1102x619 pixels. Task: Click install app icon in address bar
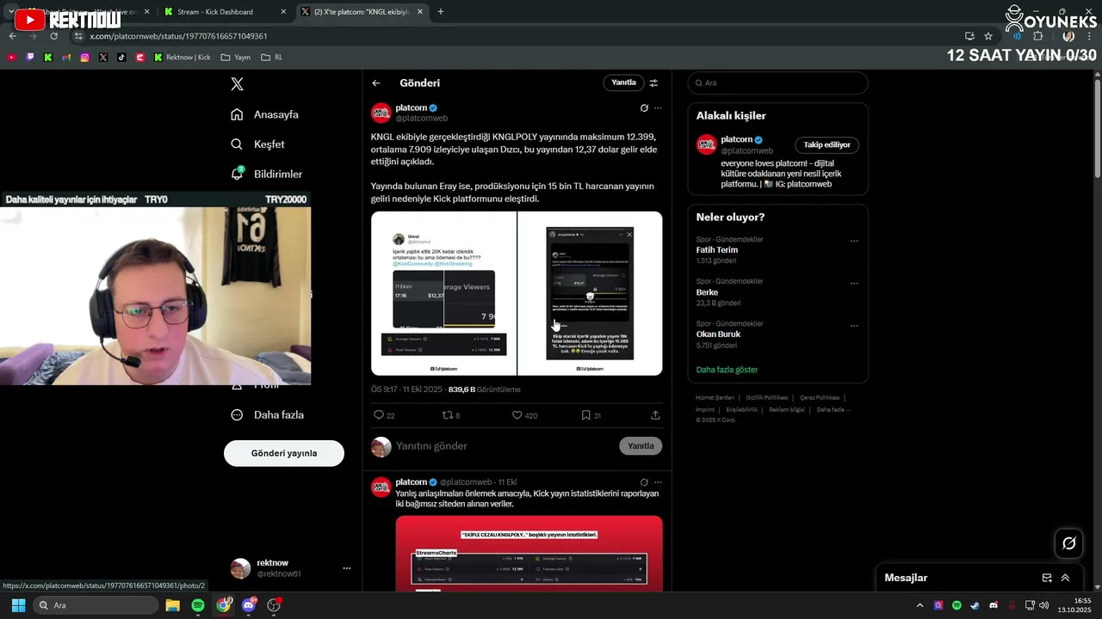point(969,36)
